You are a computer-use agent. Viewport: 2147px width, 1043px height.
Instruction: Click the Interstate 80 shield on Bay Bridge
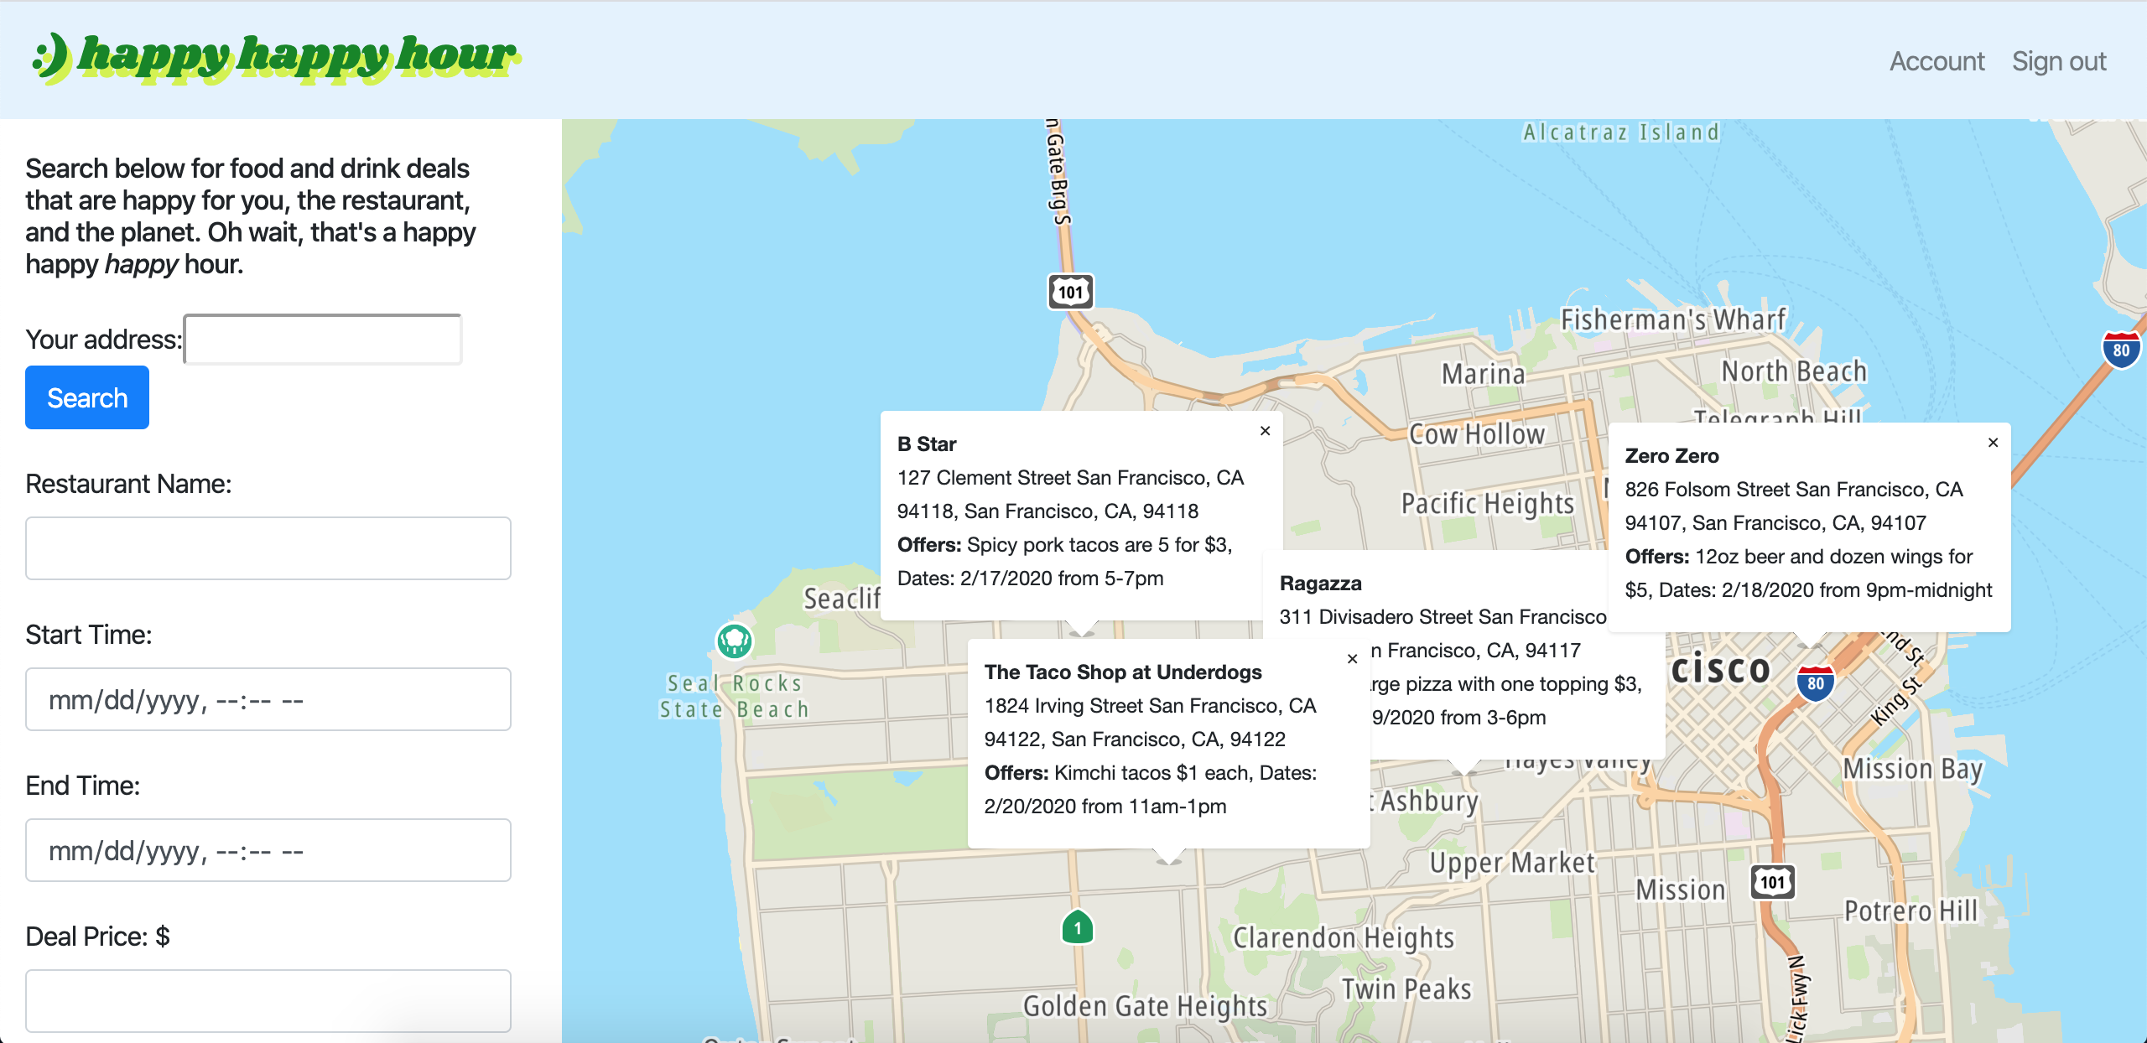pyautogui.click(x=2120, y=350)
